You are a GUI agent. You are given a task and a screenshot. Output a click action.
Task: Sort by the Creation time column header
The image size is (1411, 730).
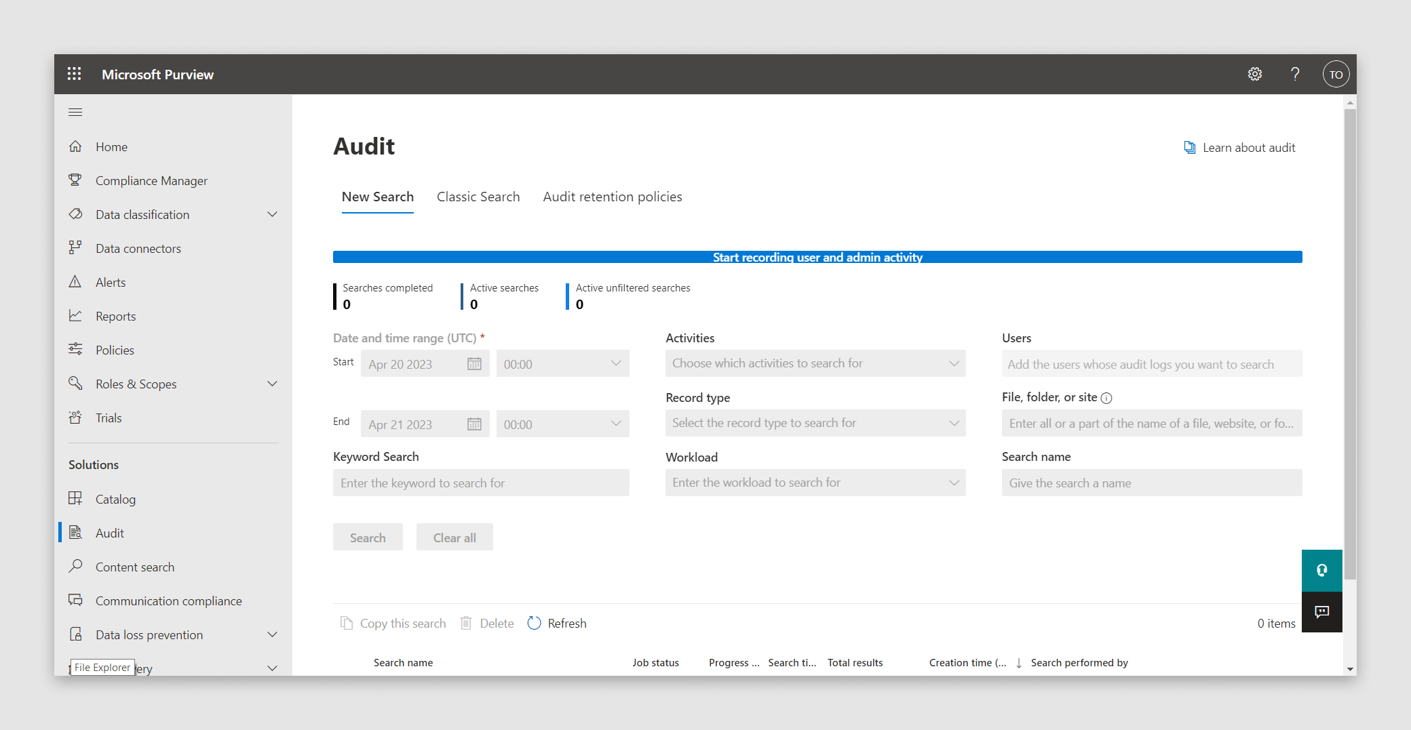point(968,663)
